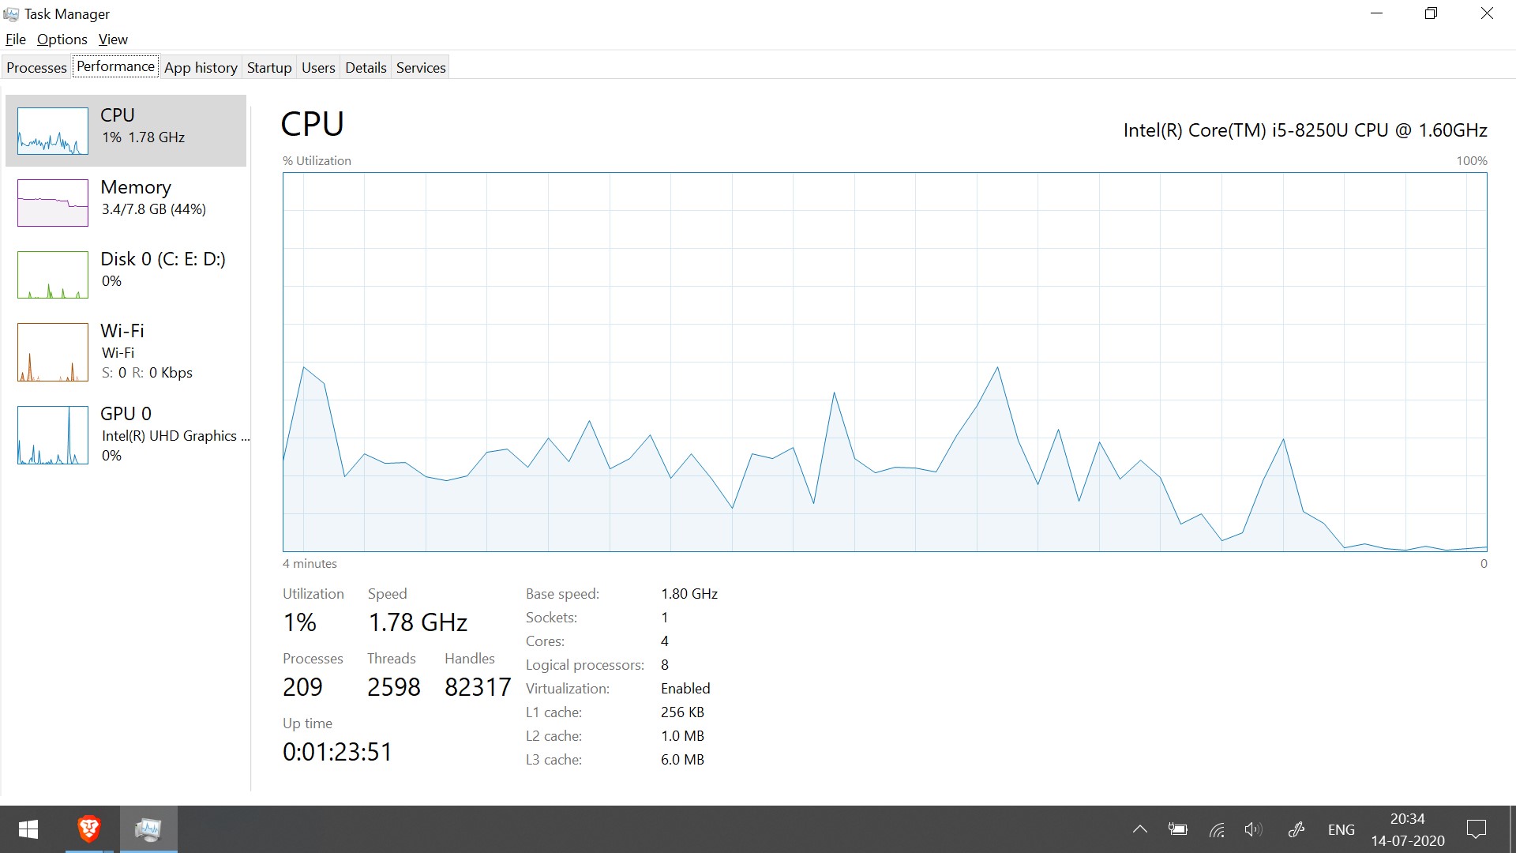1516x853 pixels.
Task: Open the View menu
Action: [113, 39]
